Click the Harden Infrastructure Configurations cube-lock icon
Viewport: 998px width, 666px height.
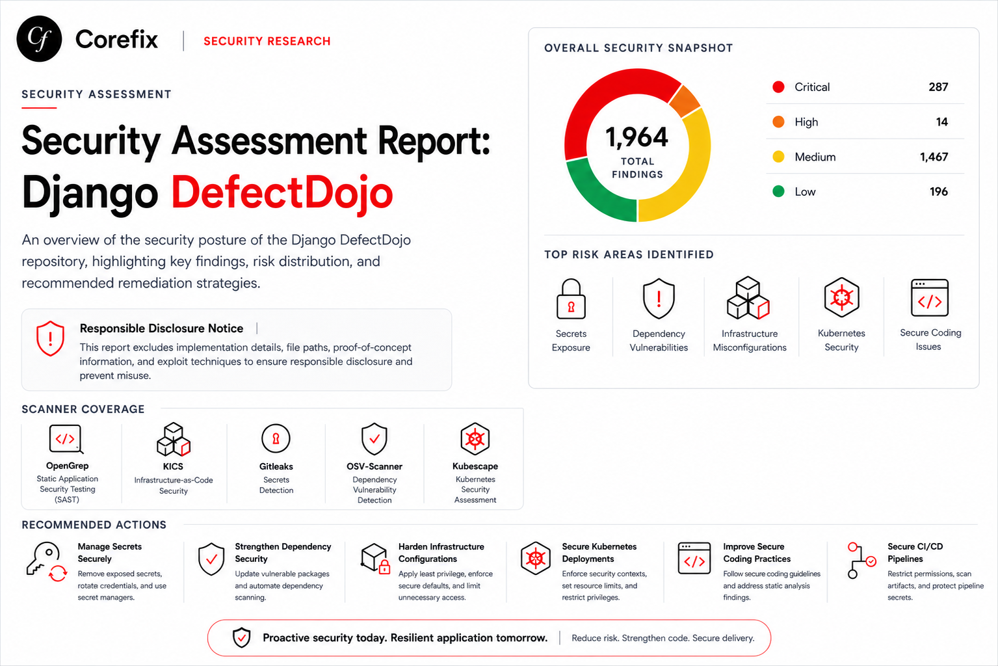(375, 559)
